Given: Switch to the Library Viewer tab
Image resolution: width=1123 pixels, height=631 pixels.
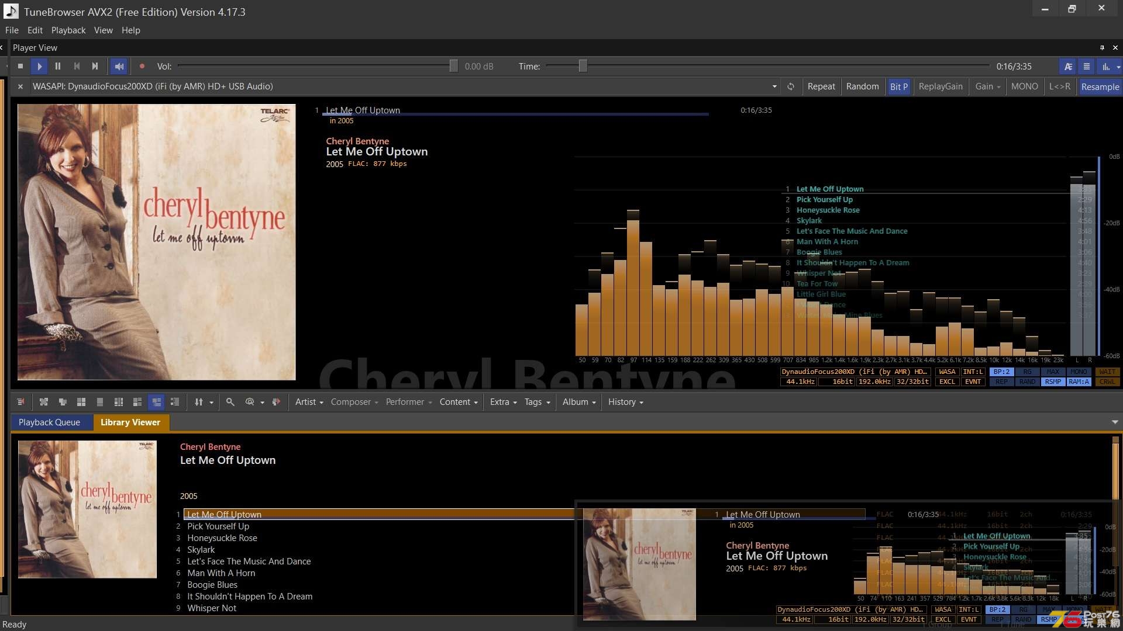Looking at the screenshot, I should [130, 422].
